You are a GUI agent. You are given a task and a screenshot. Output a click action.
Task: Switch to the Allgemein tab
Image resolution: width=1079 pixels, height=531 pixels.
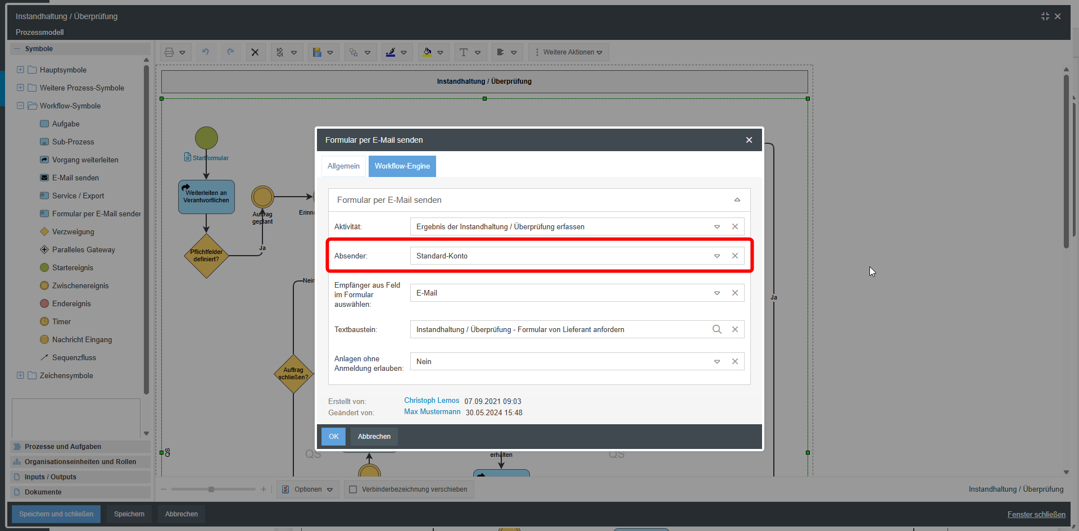pyautogui.click(x=343, y=166)
